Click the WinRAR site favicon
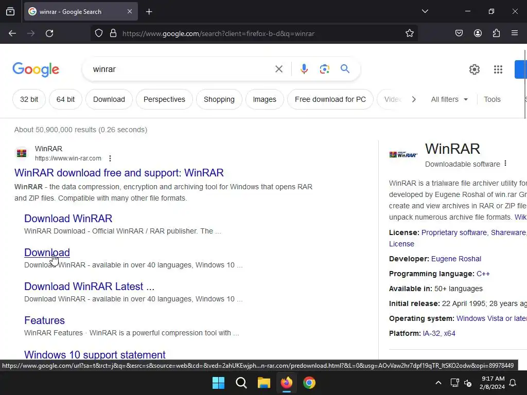Viewport: 527px width, 395px height. click(22, 153)
